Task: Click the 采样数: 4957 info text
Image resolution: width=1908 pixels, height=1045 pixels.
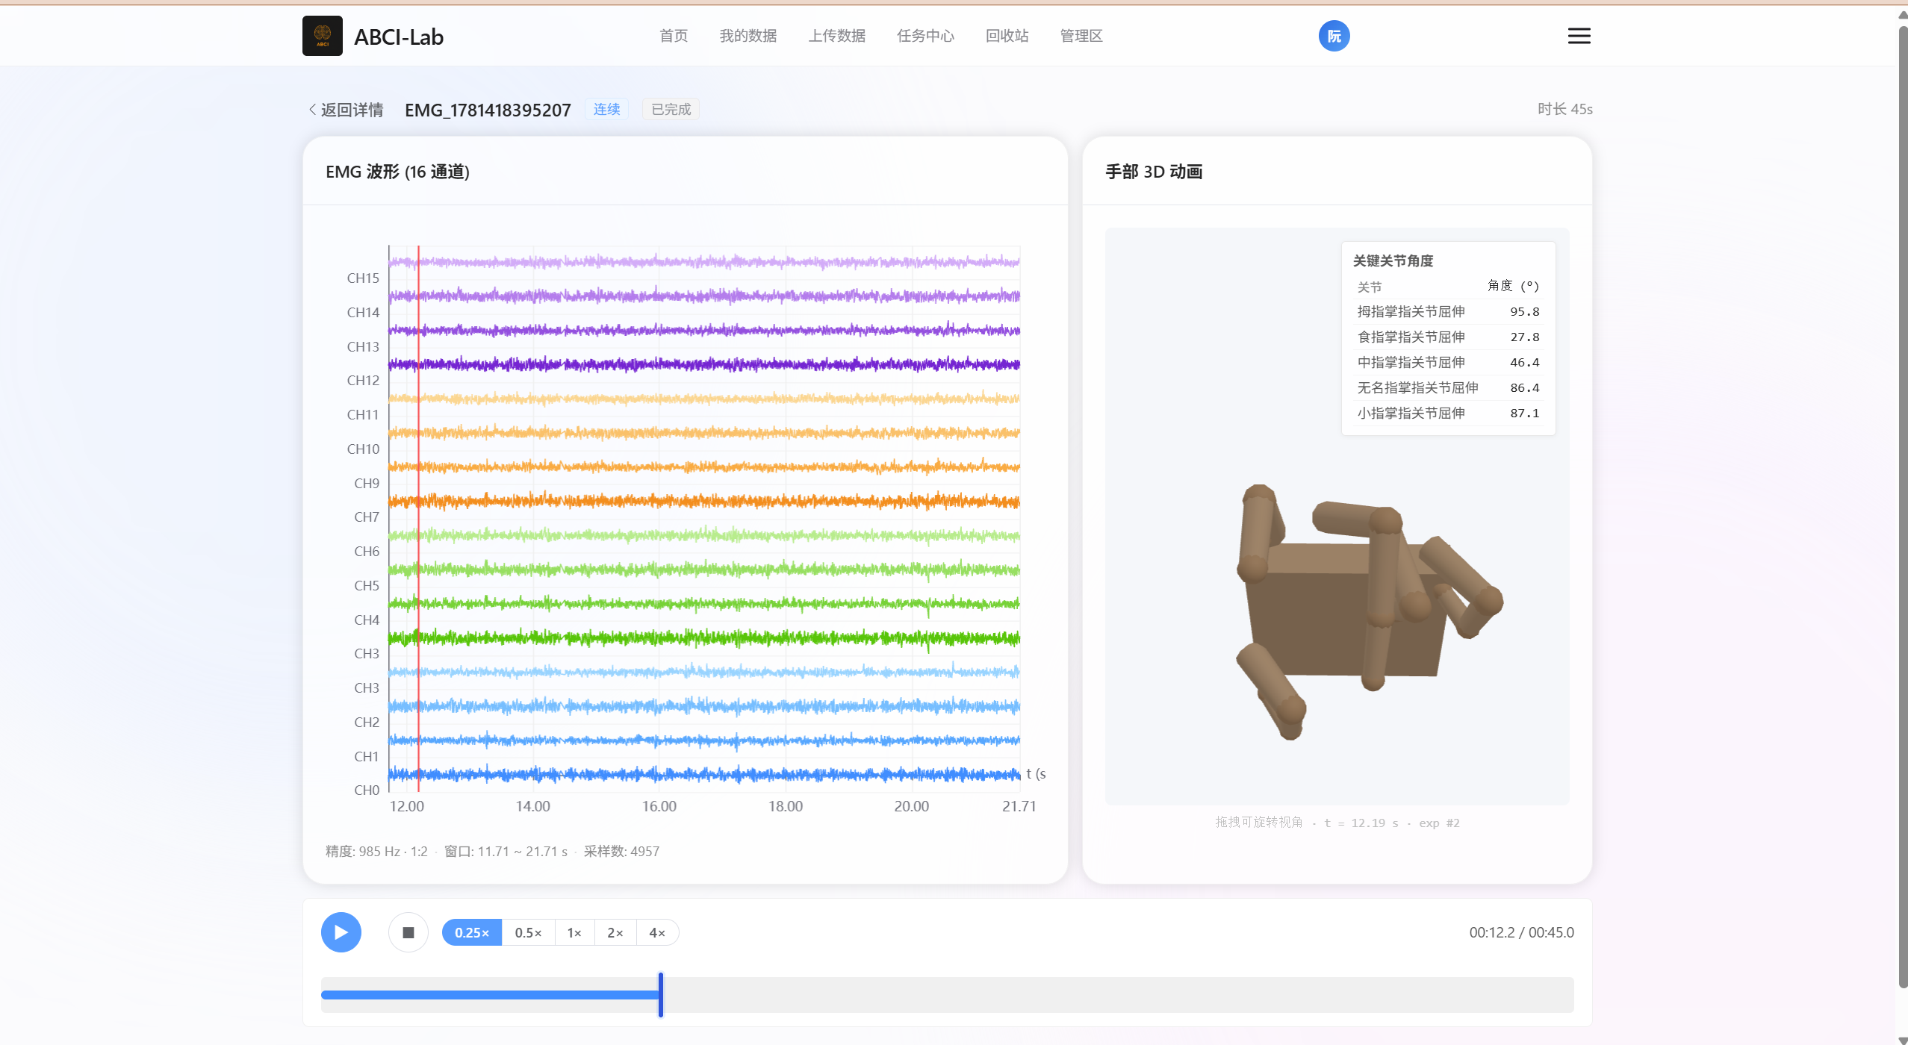Action: click(x=621, y=852)
